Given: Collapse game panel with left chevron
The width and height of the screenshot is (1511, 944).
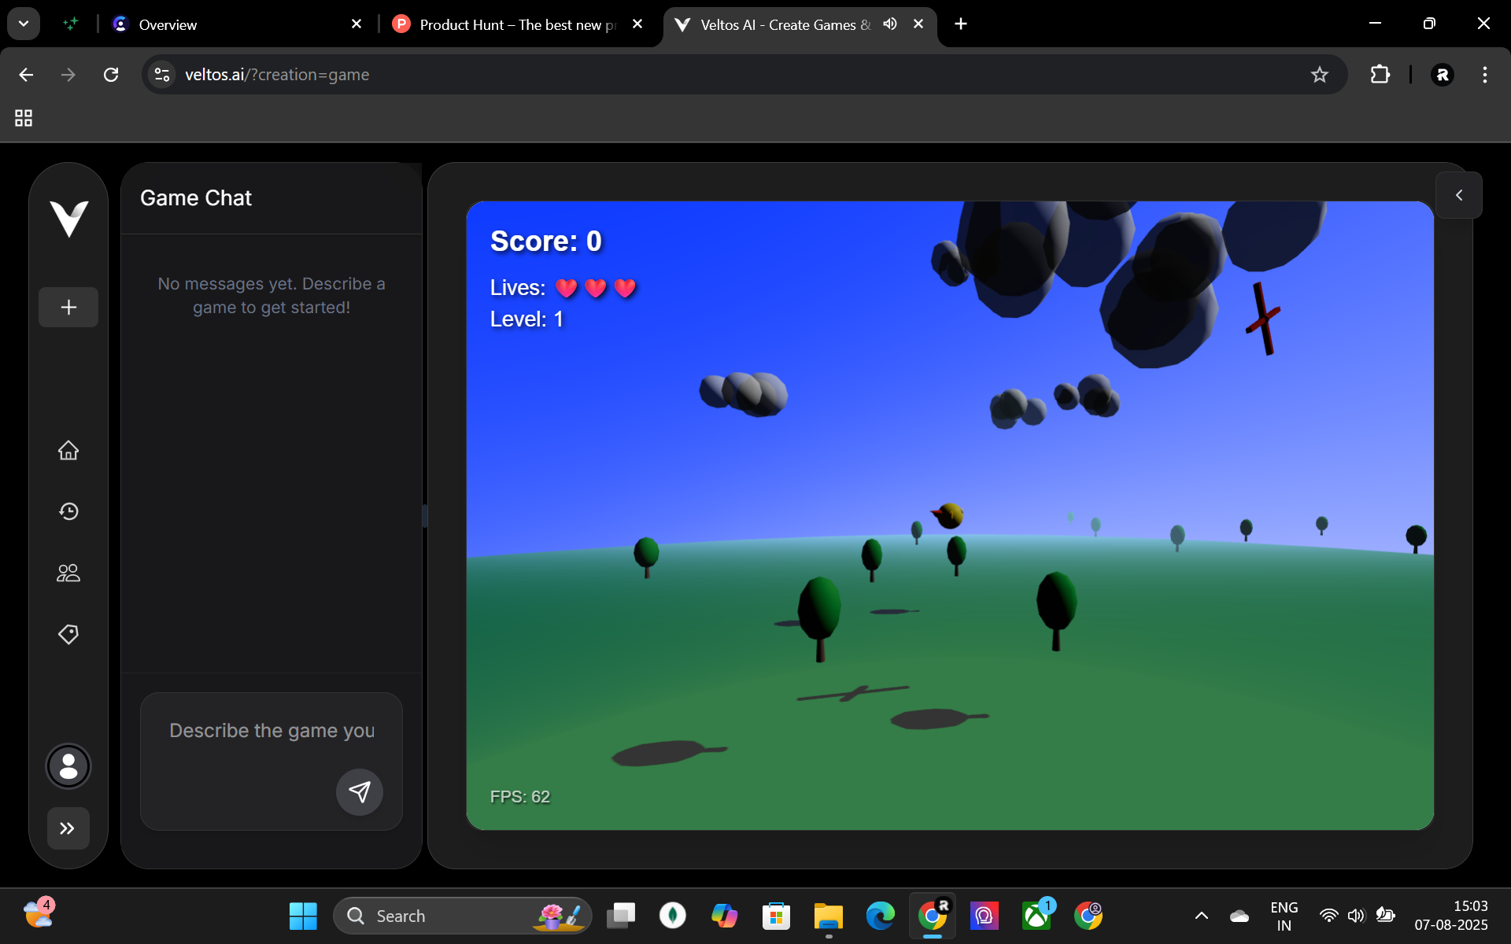Looking at the screenshot, I should (x=1459, y=195).
